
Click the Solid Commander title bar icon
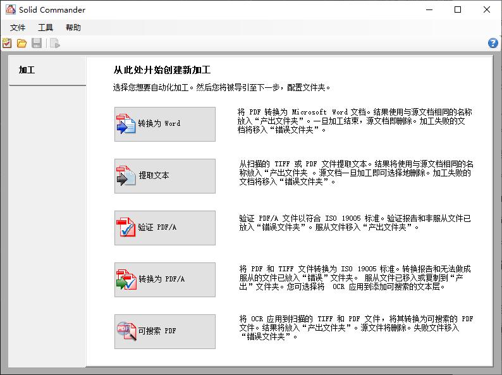(11, 9)
